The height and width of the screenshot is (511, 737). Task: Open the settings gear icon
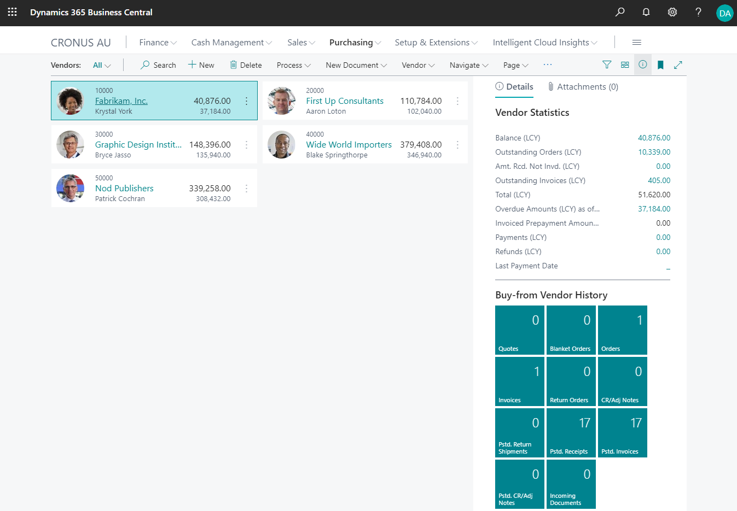tap(672, 12)
